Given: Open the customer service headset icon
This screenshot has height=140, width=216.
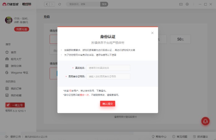Looking at the screenshot, I should (205, 121).
